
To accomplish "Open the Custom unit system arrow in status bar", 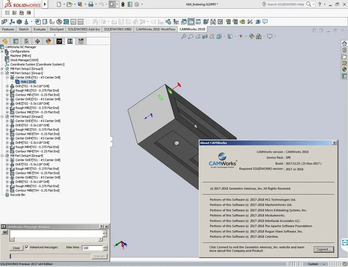I will tap(324, 264).
